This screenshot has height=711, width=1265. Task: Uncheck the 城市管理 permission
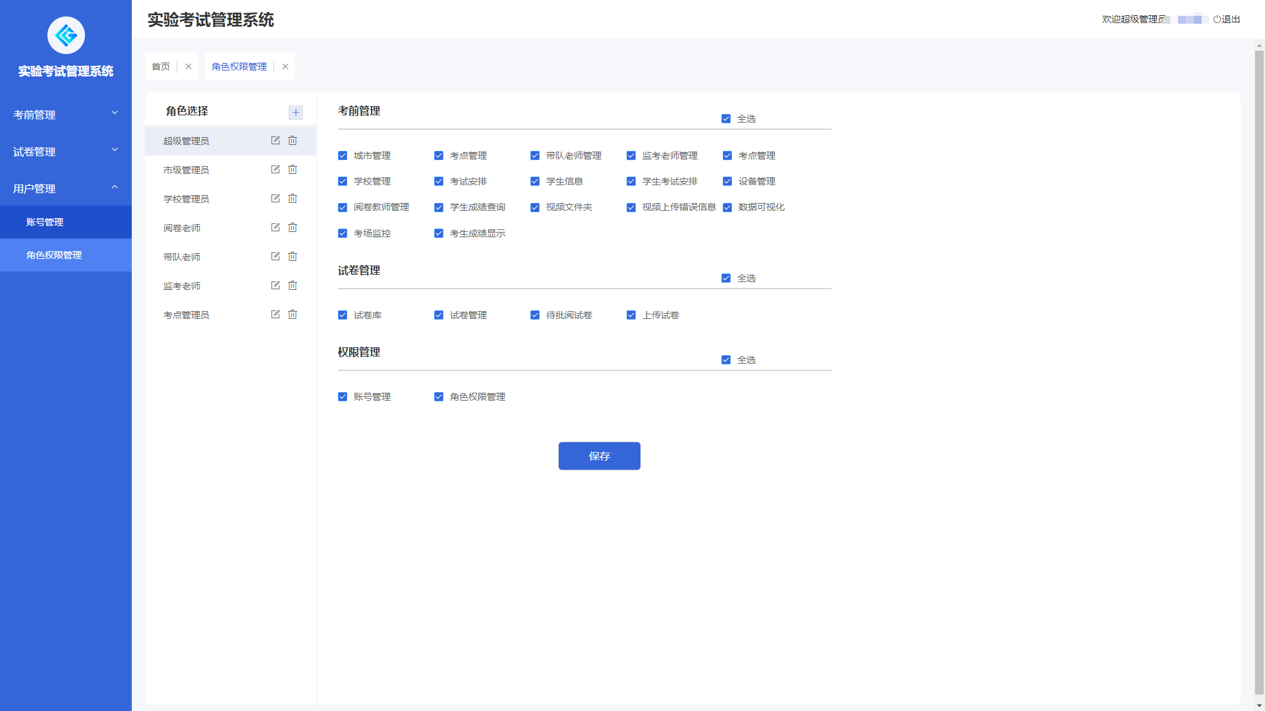coord(343,156)
